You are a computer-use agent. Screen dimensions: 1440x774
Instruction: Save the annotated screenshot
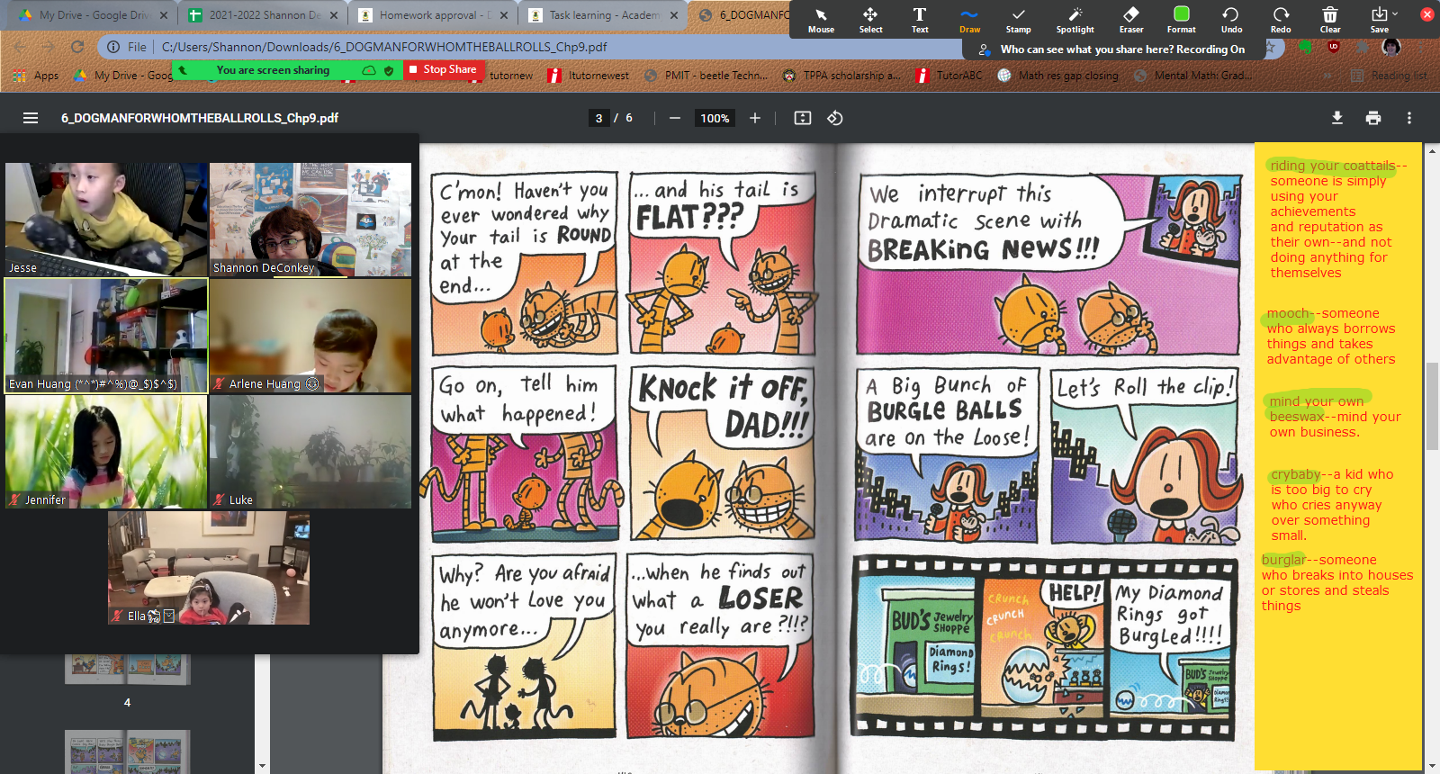click(1379, 20)
